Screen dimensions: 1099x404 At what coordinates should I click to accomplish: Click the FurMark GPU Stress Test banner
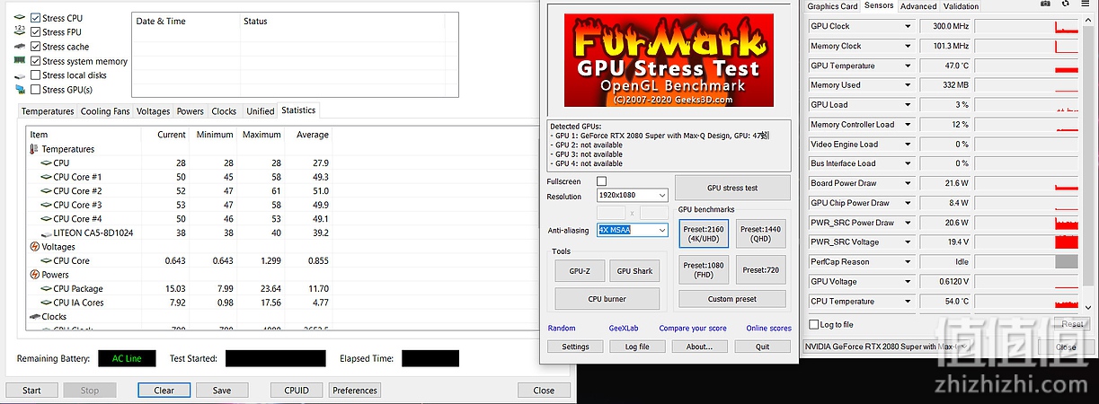(669, 61)
